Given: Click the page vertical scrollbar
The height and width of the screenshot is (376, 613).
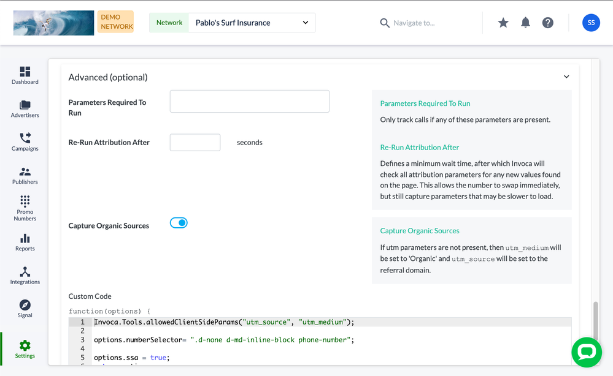Looking at the screenshot, I should pos(595,321).
